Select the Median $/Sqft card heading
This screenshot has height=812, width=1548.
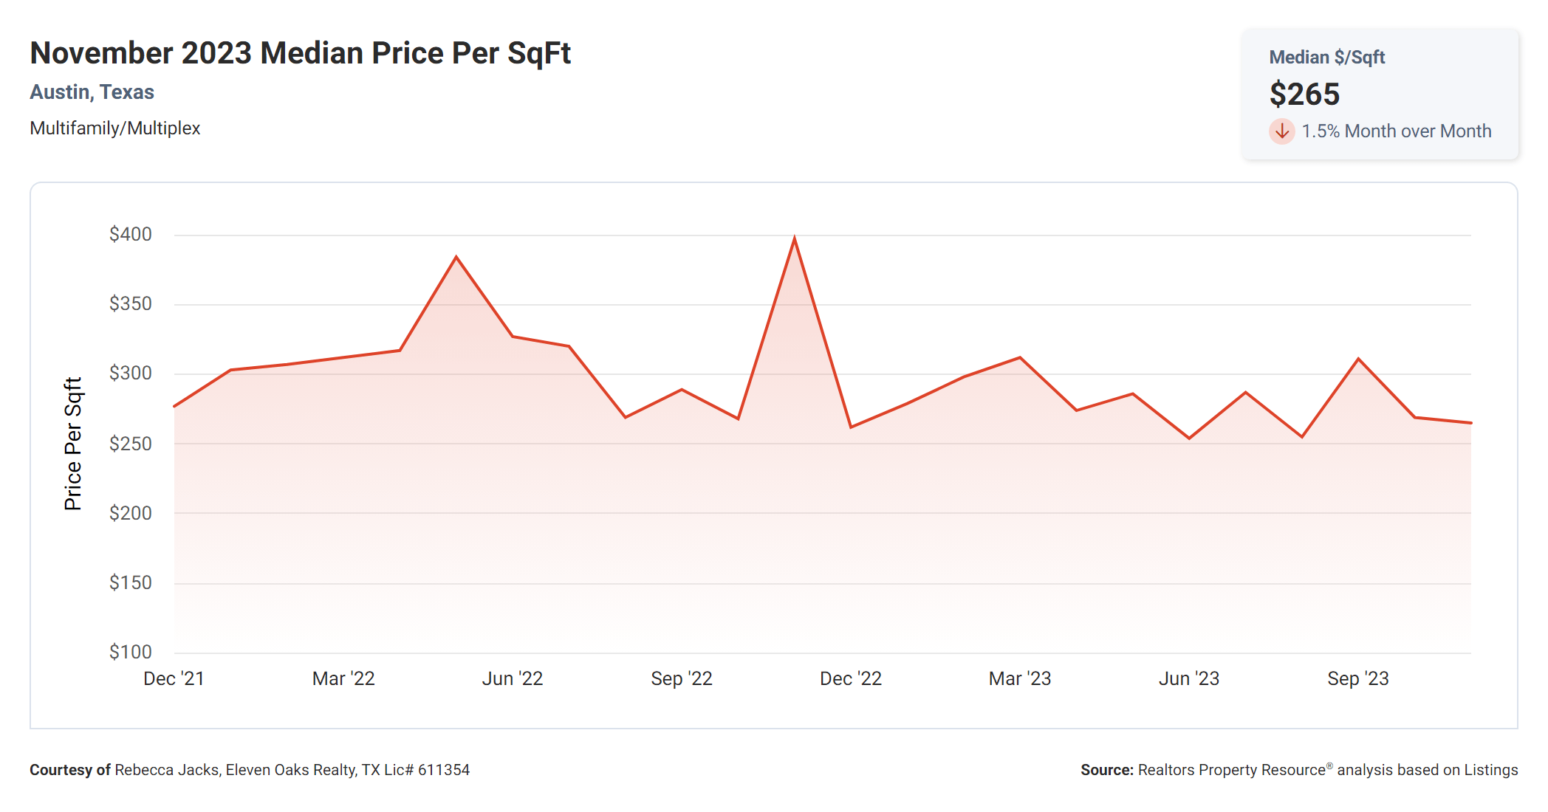(1326, 58)
